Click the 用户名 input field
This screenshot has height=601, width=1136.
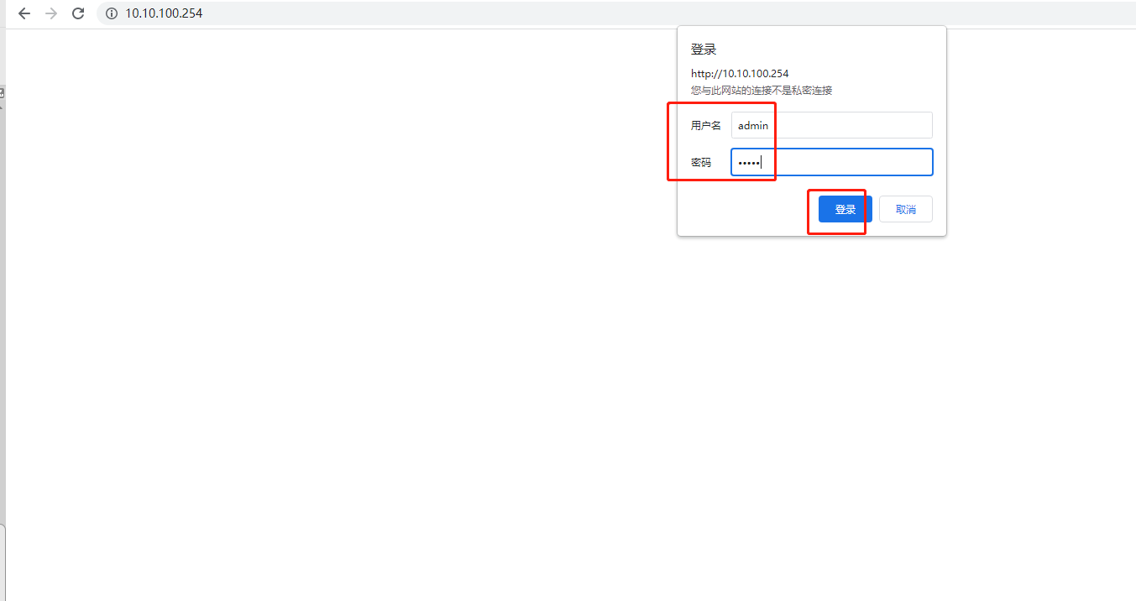click(848, 125)
